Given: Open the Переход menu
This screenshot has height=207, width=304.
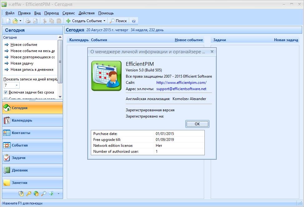Looking at the screenshot, I should pos(51,13).
